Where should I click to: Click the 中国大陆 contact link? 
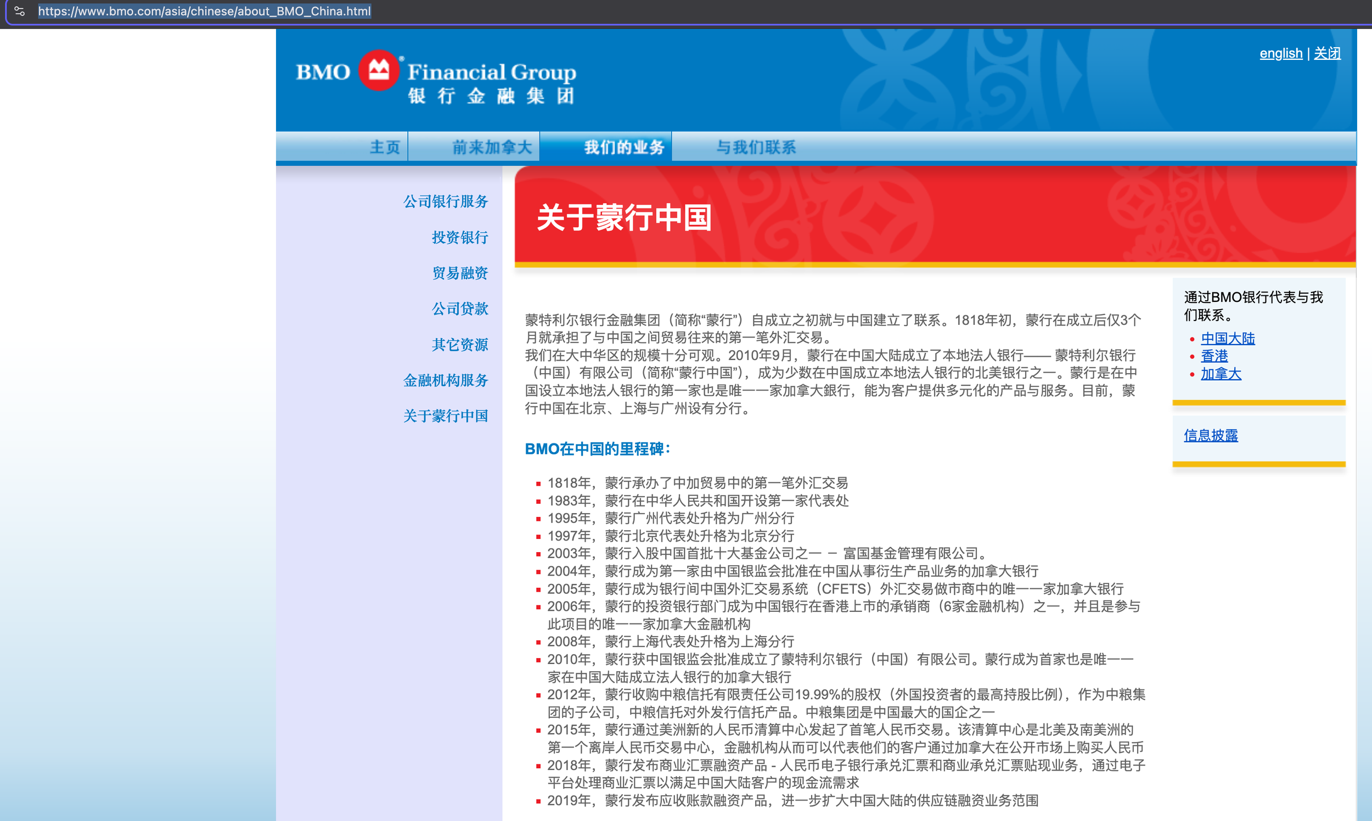click(x=1227, y=339)
